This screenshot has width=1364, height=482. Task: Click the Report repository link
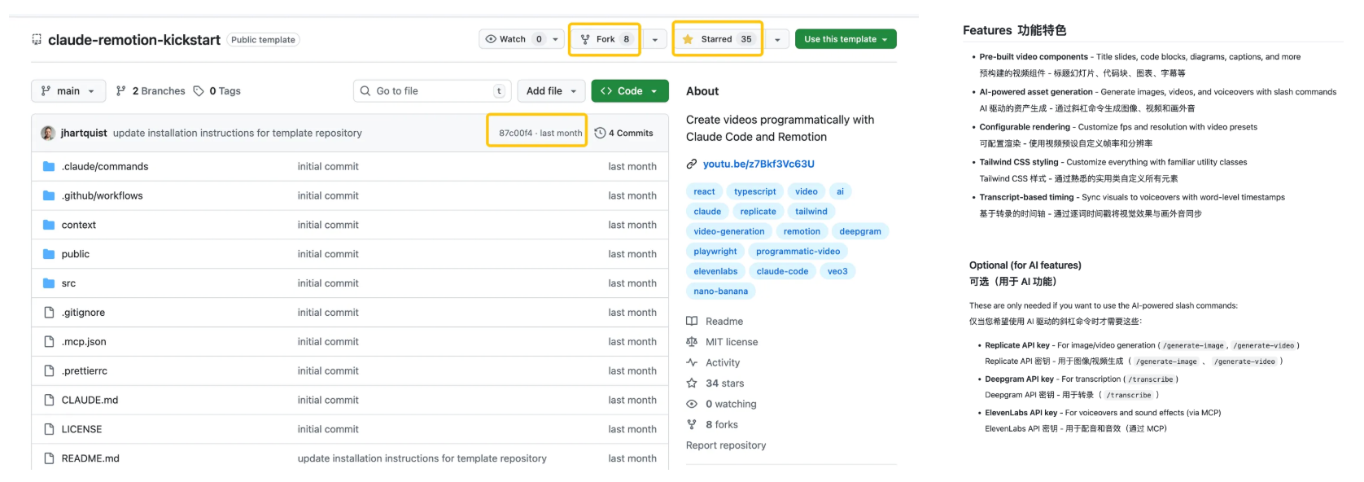(x=726, y=445)
